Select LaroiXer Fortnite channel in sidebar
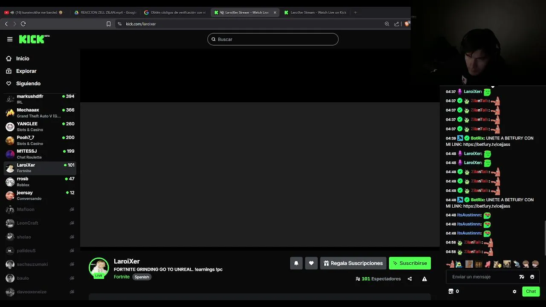Image resolution: width=546 pixels, height=307 pixels. tap(40, 168)
